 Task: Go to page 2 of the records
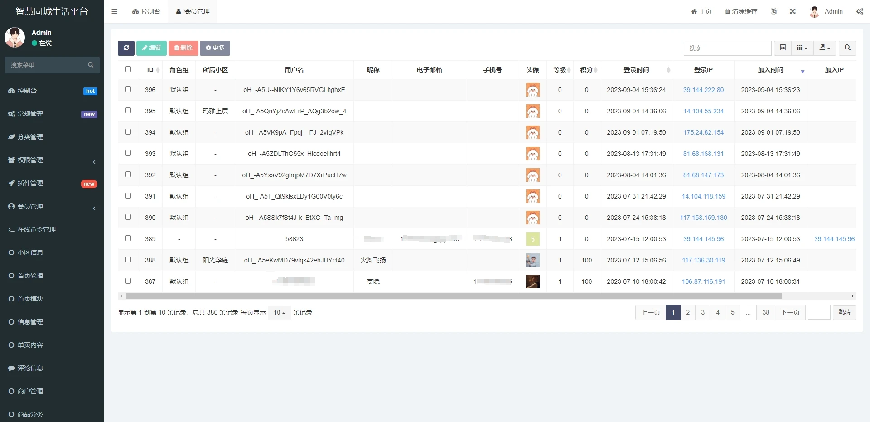tap(688, 312)
